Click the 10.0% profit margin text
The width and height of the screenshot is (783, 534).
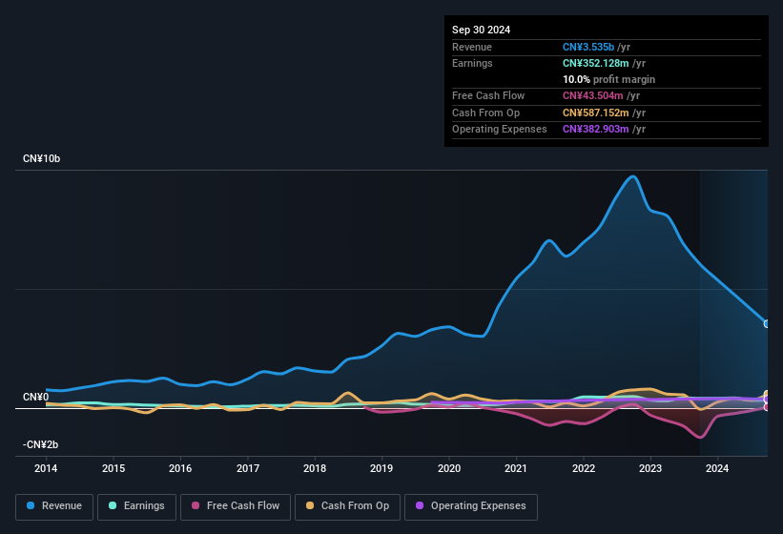608,79
